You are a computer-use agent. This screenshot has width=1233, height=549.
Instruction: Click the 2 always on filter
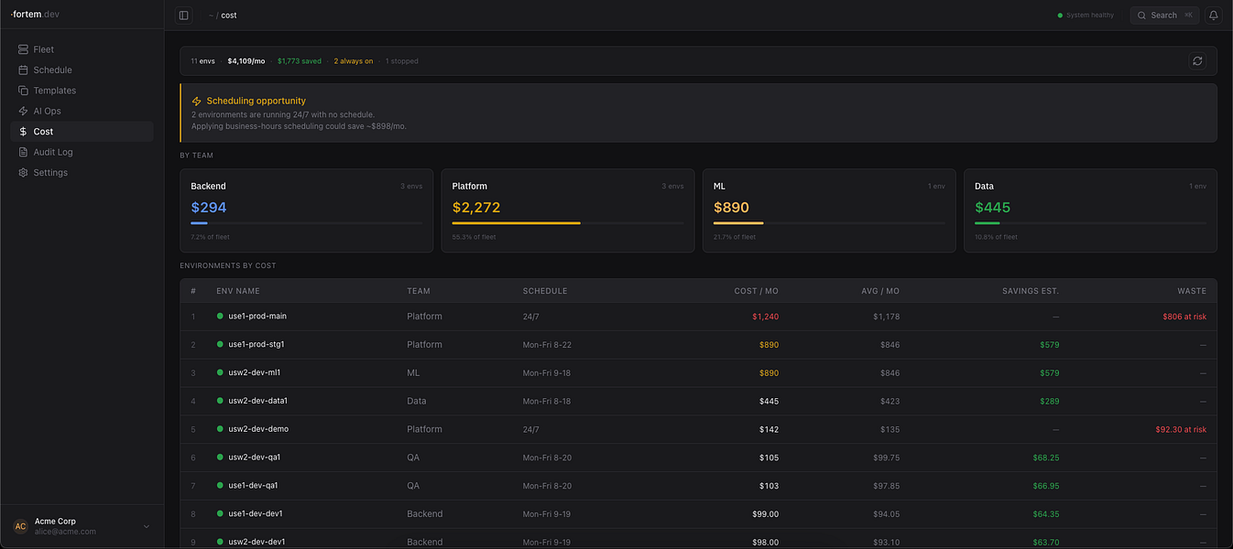pyautogui.click(x=353, y=61)
